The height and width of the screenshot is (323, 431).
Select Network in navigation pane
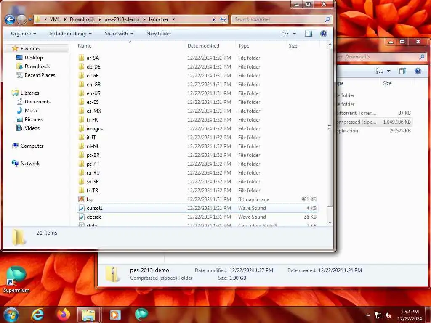point(30,164)
